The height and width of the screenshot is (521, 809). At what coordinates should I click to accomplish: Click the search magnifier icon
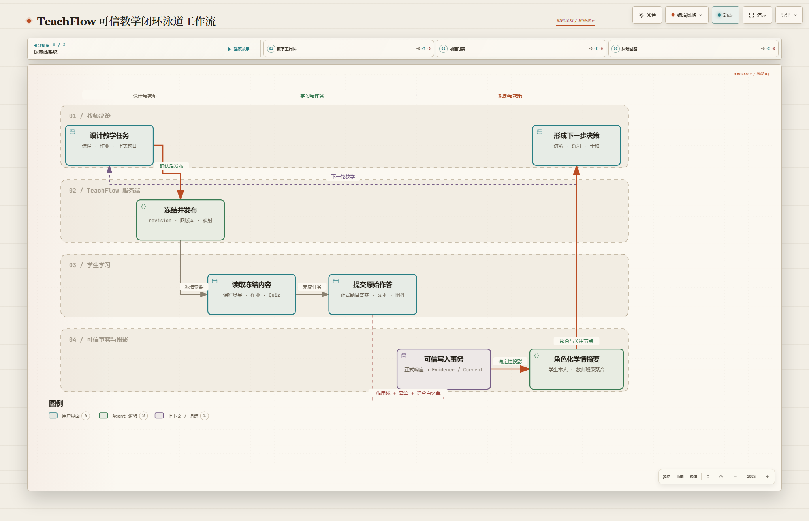pyautogui.click(x=708, y=477)
